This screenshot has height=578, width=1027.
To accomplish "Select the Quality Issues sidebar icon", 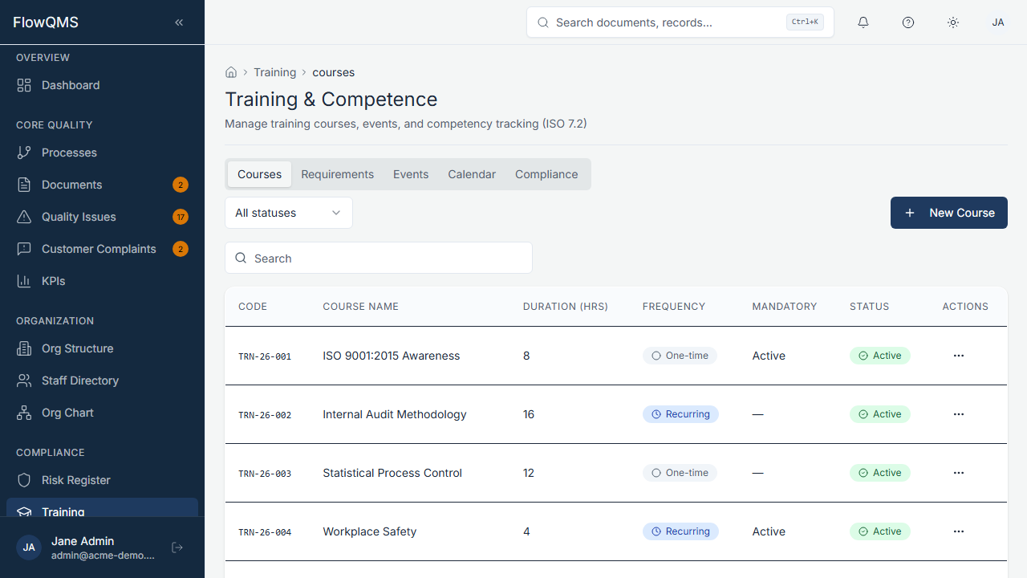I will (25, 217).
